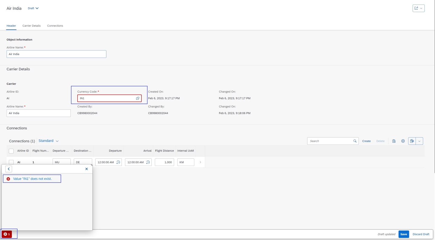
Task: Click the Flight Distance column header
Action: tap(164, 151)
